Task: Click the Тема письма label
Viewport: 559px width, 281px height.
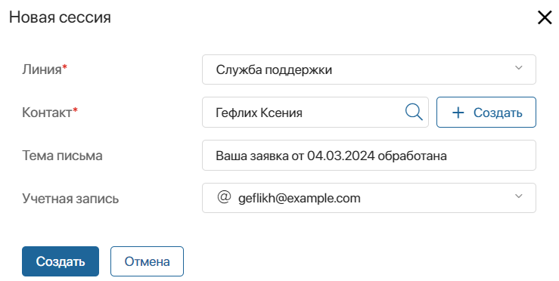Action: pyautogui.click(x=62, y=156)
